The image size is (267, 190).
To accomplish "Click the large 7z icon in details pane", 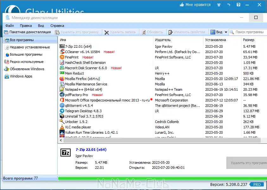I will (66, 152).
